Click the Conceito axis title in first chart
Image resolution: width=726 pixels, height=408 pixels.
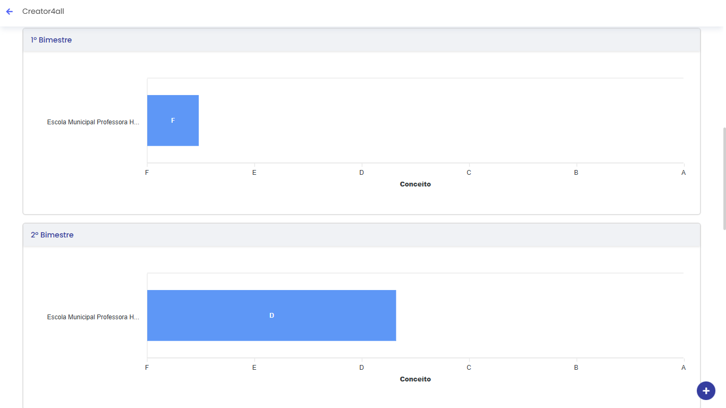pos(415,184)
